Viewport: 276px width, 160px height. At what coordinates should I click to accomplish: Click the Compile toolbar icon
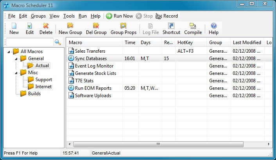193,26
